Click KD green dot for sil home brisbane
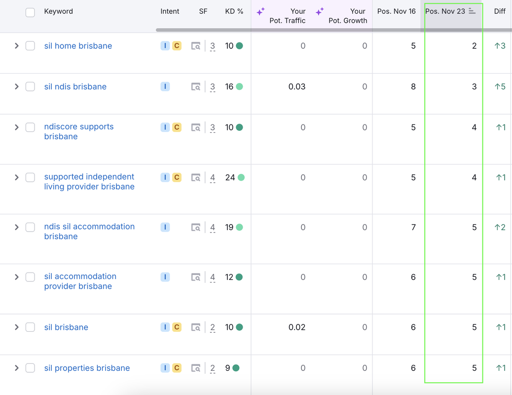Image resolution: width=512 pixels, height=395 pixels. tap(239, 46)
